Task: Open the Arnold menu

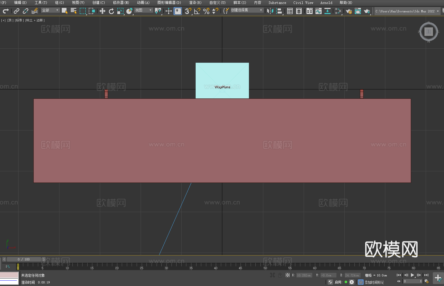Action: (326, 3)
